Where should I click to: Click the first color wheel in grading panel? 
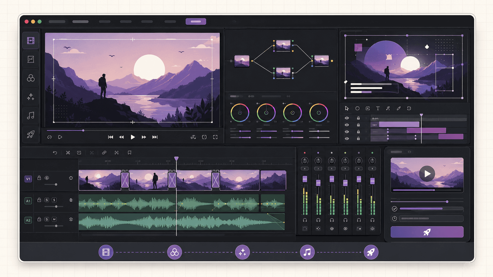click(x=240, y=113)
